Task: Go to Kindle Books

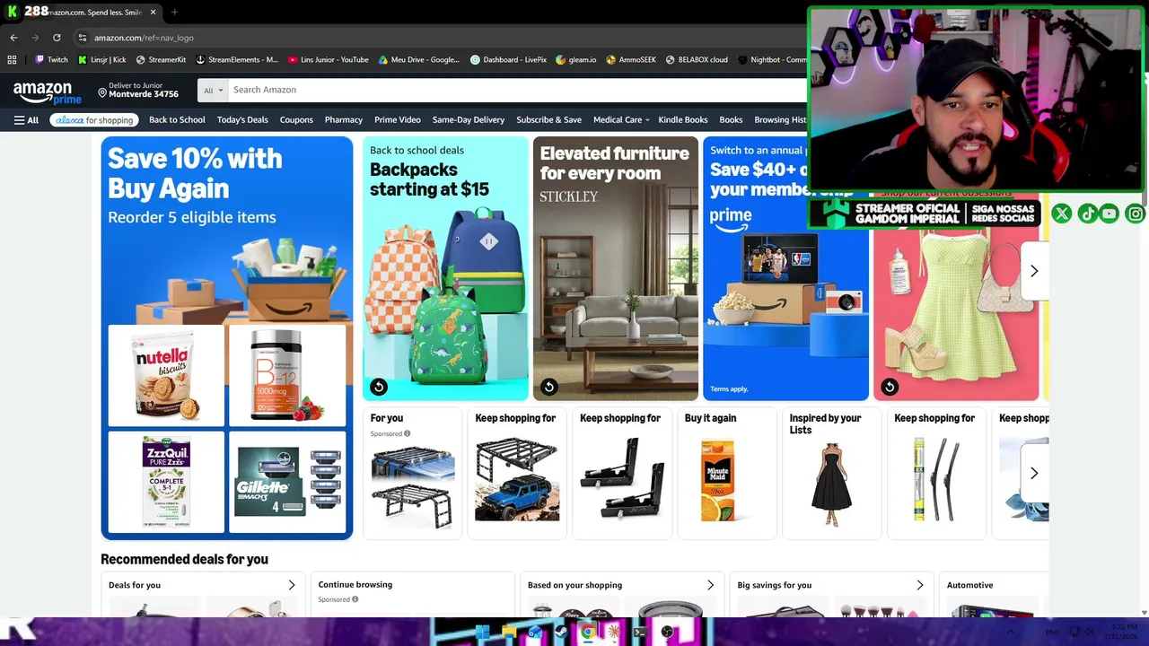Action: click(x=683, y=120)
